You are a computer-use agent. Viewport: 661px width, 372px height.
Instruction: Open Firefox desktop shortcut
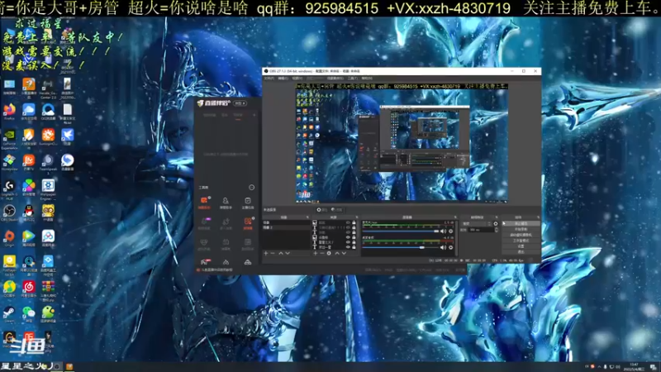9,112
